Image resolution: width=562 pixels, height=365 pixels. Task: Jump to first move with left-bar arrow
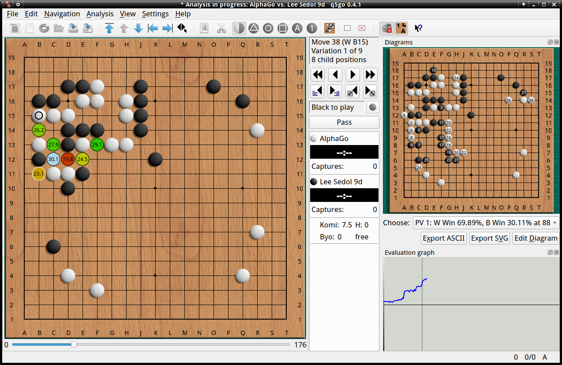(x=153, y=28)
